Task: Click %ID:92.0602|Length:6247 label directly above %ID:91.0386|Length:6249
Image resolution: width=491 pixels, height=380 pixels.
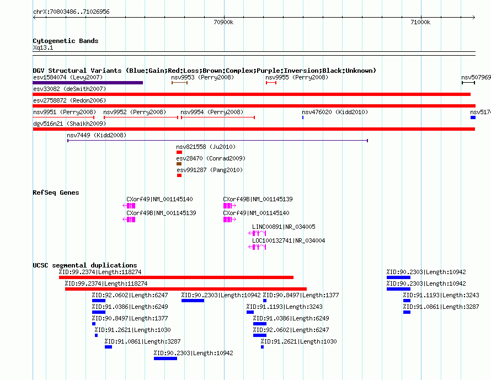Action: tap(130, 295)
